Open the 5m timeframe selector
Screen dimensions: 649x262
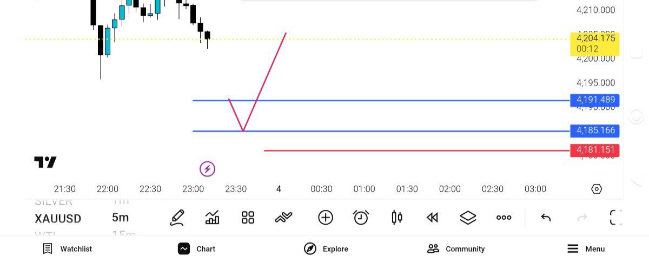pos(120,218)
